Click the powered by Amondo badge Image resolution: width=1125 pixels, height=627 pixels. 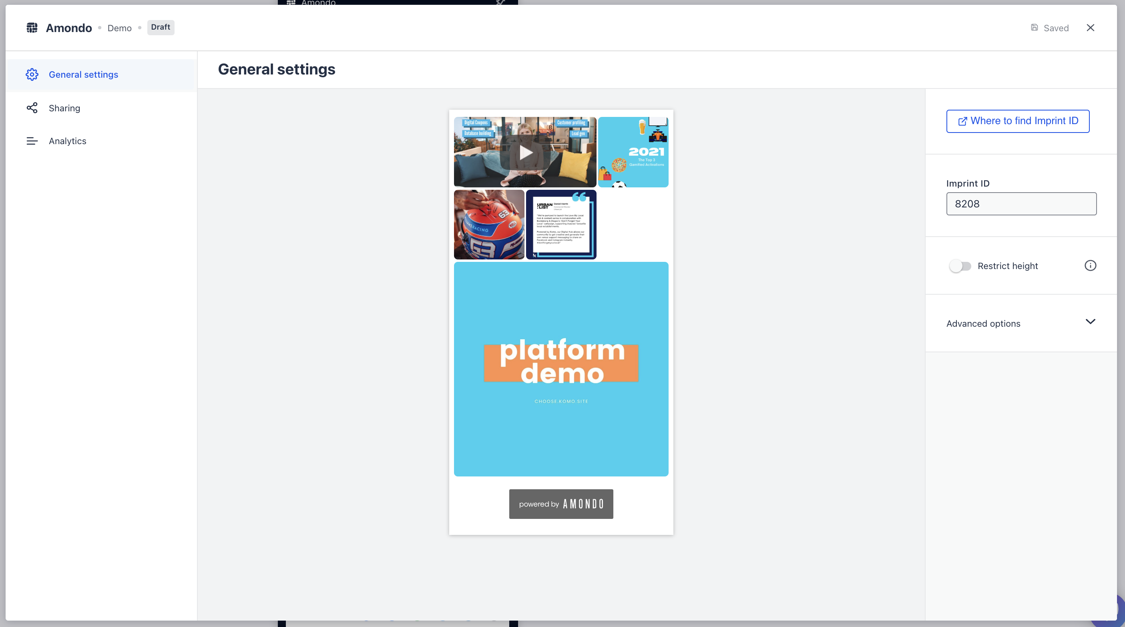561,504
